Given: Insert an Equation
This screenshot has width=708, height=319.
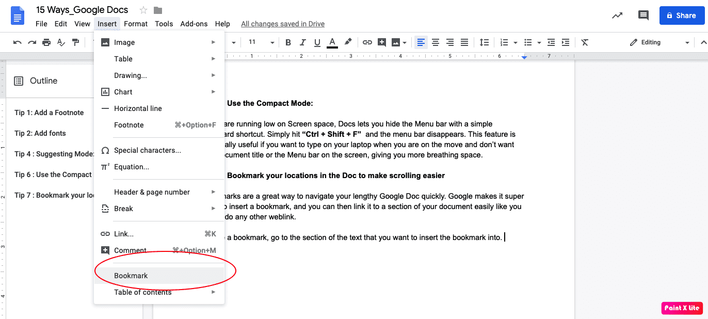Looking at the screenshot, I should [x=159, y=167].
